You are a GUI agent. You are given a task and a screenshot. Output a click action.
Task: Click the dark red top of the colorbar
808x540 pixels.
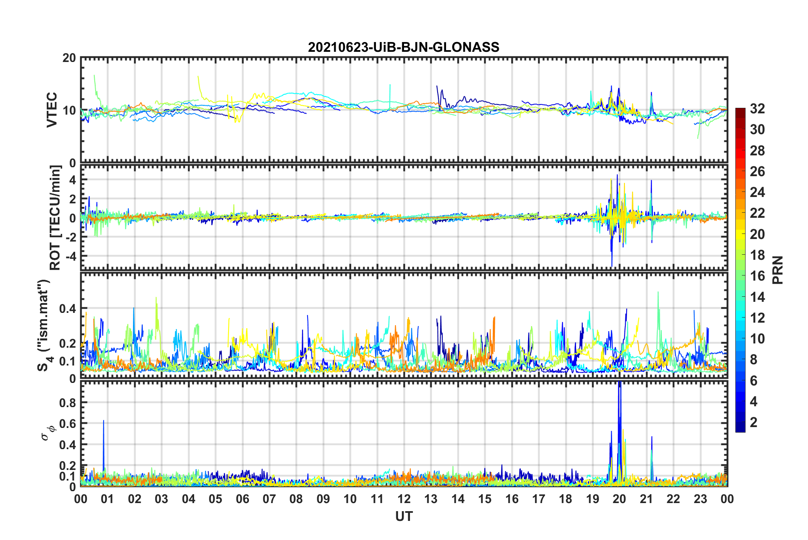pos(740,111)
